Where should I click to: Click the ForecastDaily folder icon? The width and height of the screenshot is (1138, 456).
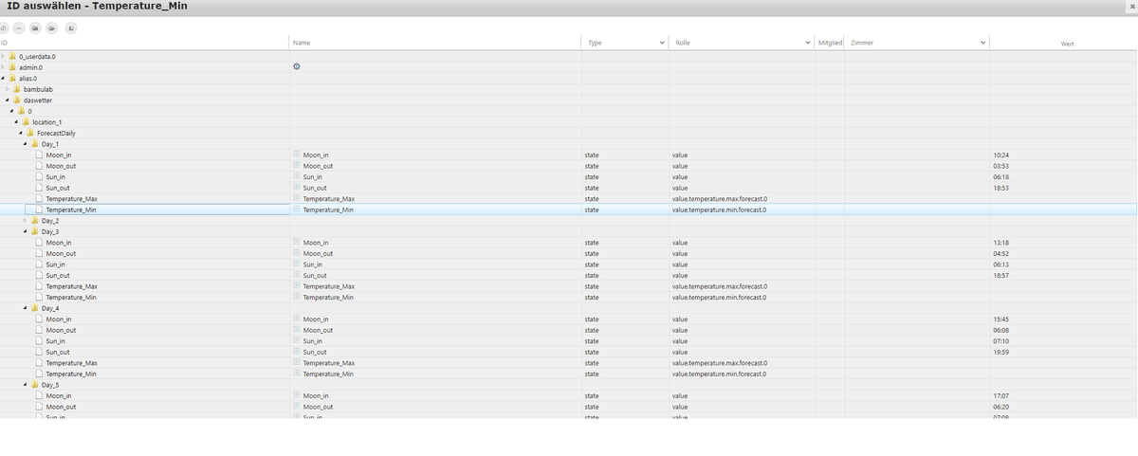(x=31, y=133)
